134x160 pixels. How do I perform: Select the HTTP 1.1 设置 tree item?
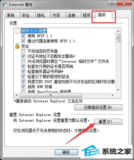click(34, 31)
